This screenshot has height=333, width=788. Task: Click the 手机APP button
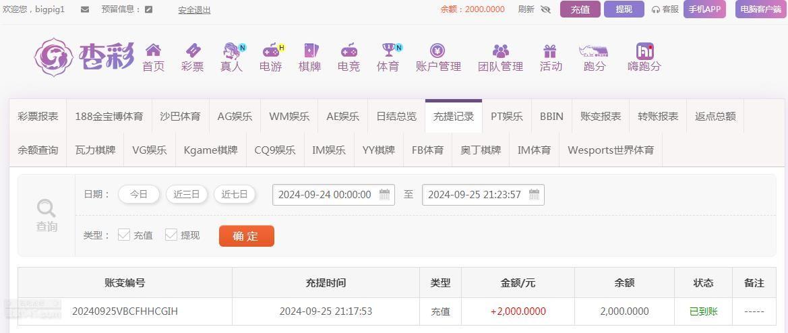704,9
